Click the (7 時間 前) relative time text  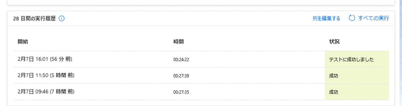[62, 92]
